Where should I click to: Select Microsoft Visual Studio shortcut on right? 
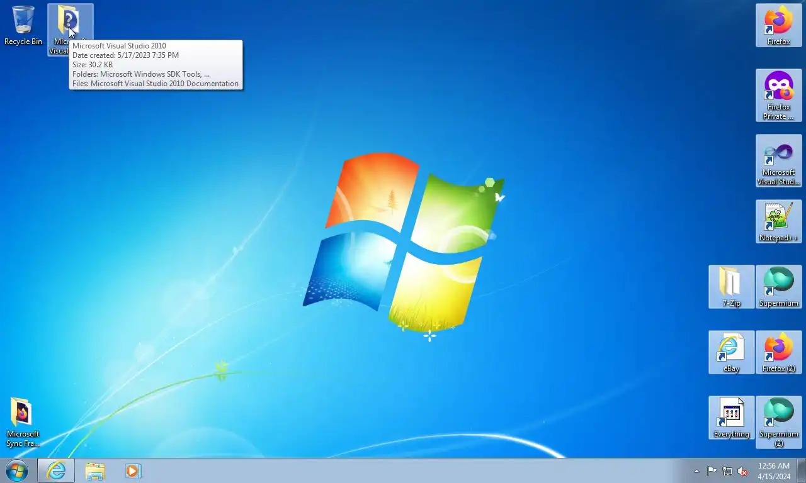click(x=779, y=160)
